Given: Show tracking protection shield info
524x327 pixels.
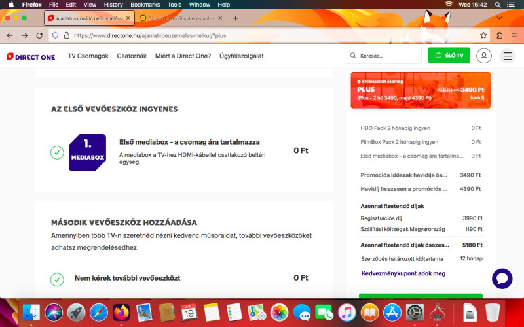Looking at the screenshot, I should point(56,35).
